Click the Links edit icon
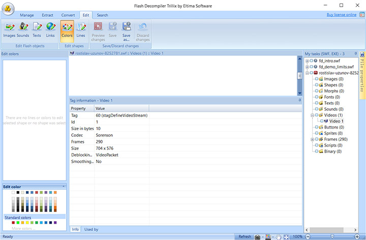Screen dimensions: 366x240 coord(50,29)
